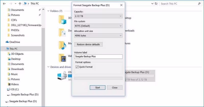Select the OS drive icon with padlock

tap(62, 76)
